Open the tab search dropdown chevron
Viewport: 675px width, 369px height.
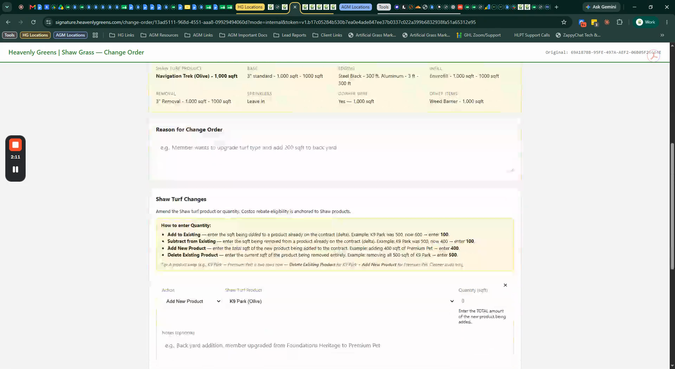pos(7,7)
